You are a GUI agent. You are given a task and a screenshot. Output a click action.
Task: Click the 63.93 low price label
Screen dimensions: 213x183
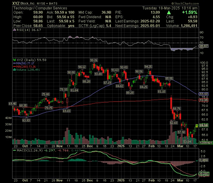click(x=26, y=120)
